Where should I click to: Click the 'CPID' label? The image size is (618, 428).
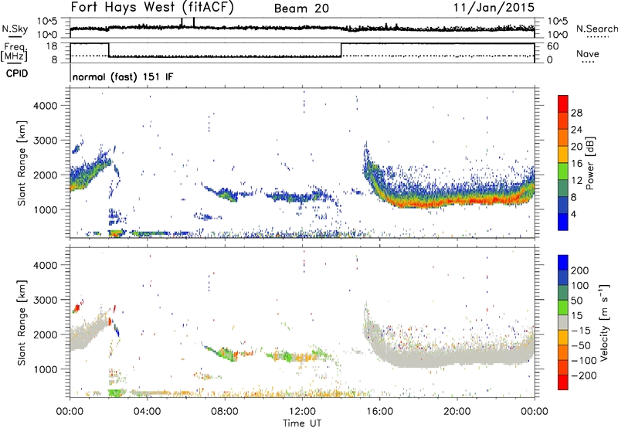(17, 73)
